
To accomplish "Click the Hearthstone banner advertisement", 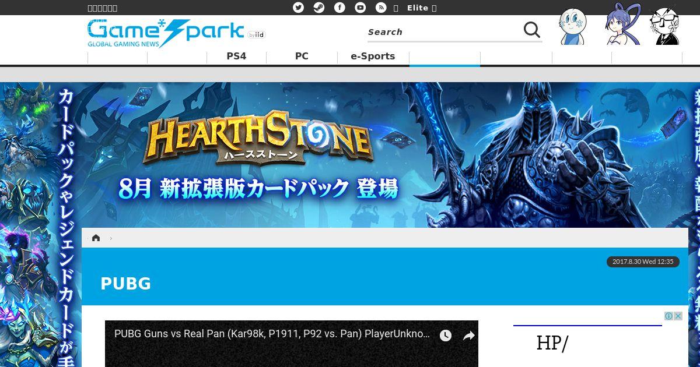I will 385,155.
